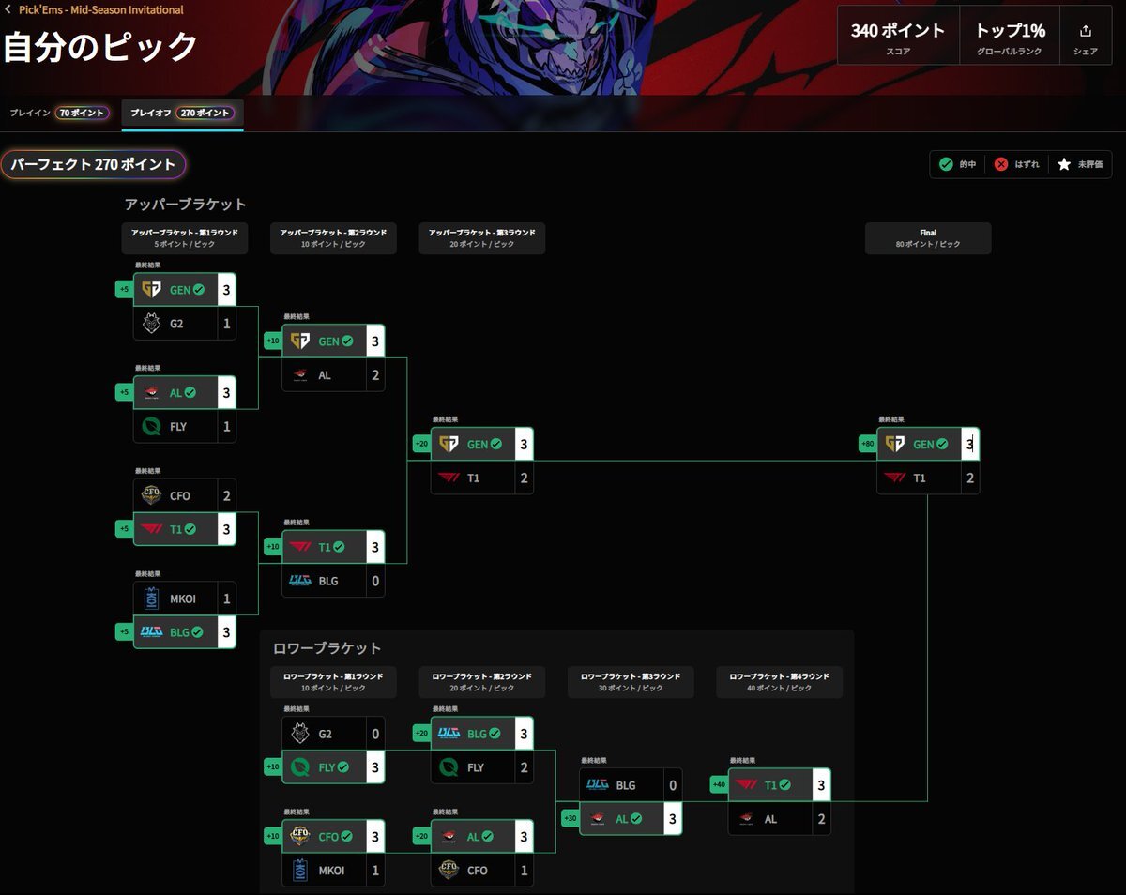Click the red X legend icon for はずれ
The width and height of the screenshot is (1126, 895).
click(x=1001, y=164)
